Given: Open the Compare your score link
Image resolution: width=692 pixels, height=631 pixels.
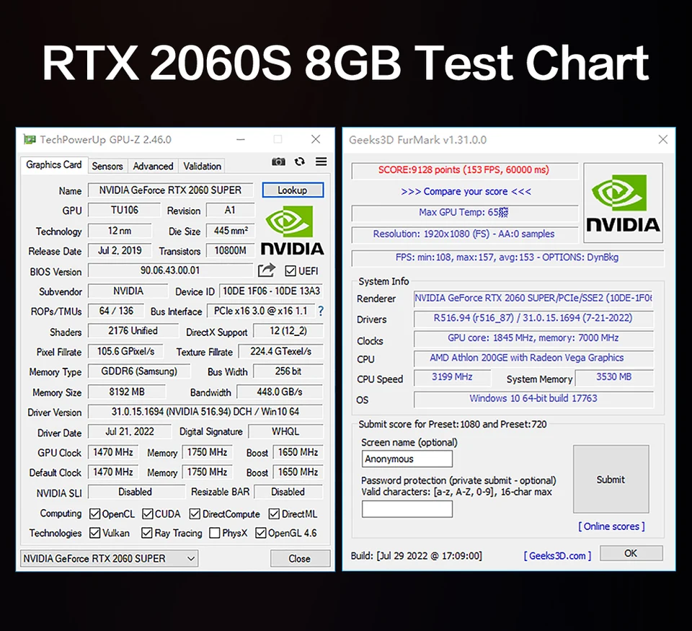Looking at the screenshot, I should [466, 191].
